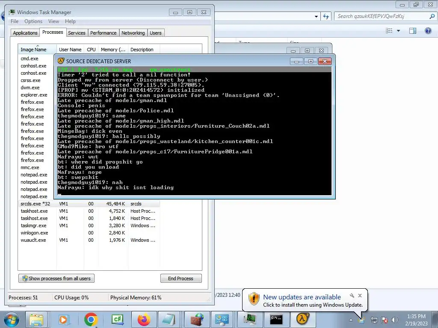438x328 pixels.
Task: Select the mmc.exe process
Action: click(30, 167)
